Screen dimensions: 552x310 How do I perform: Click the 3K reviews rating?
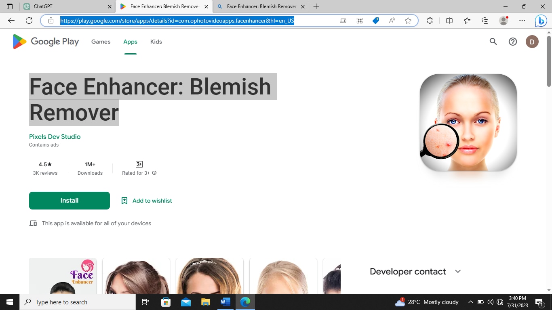[45, 169]
